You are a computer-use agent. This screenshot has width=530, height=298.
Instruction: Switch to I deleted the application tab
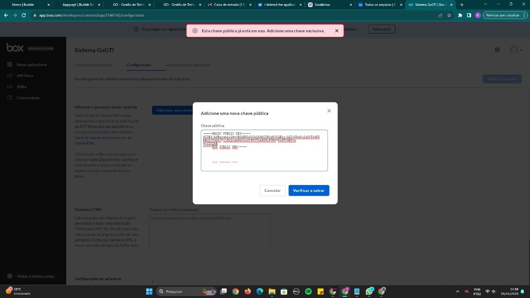tap(280, 5)
